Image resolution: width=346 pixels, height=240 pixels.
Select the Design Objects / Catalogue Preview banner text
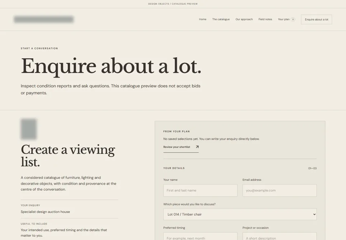[173, 4]
